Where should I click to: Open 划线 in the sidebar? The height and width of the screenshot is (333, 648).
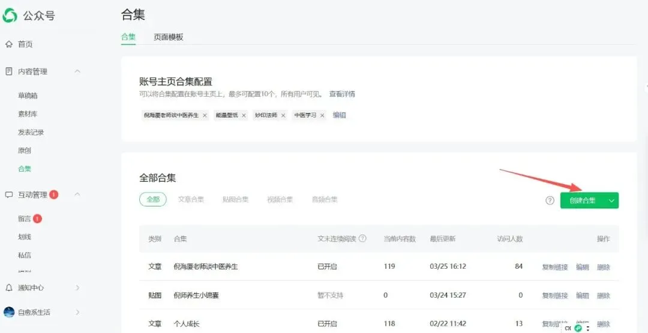(x=25, y=237)
